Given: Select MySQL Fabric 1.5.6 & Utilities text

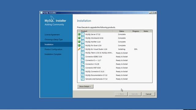Looking at the screenshot, I should click(x=99, y=53).
